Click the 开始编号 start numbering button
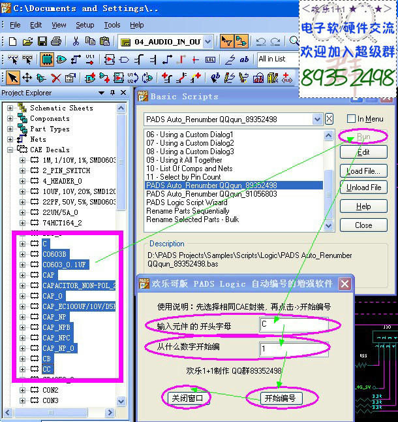 [x=280, y=398]
